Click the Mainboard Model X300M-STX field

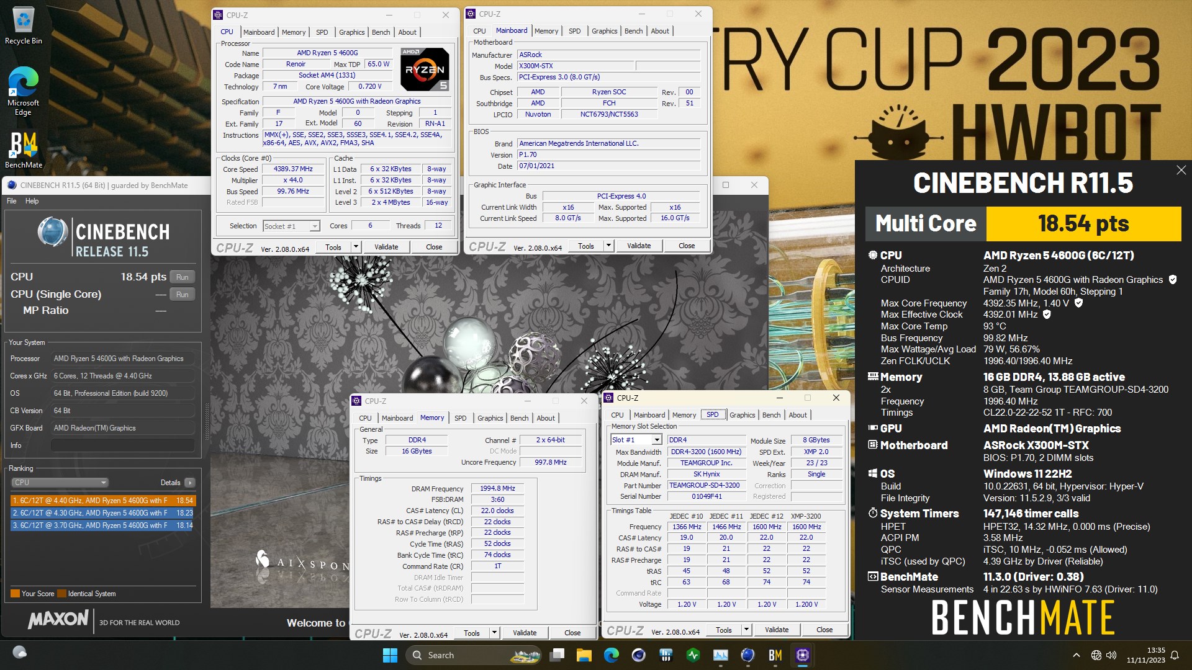point(576,66)
